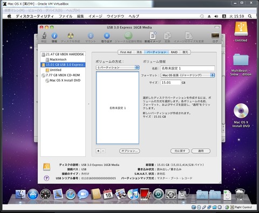
Task: Click the Apply button
Action: pyautogui.click(x=201, y=151)
